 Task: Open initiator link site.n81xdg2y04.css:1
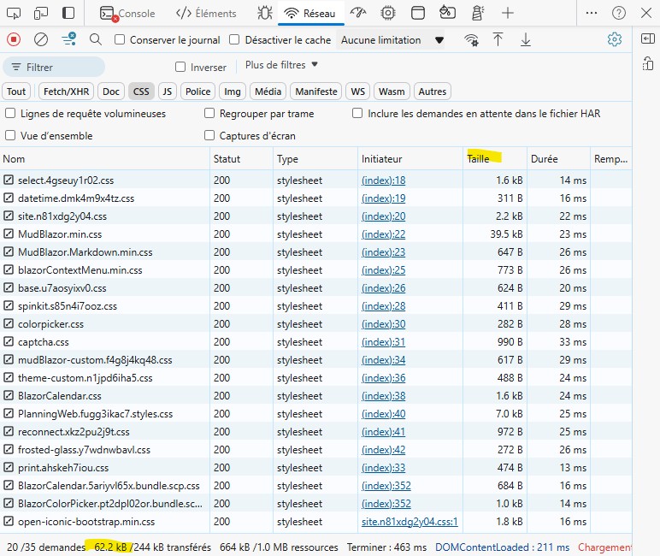410,522
